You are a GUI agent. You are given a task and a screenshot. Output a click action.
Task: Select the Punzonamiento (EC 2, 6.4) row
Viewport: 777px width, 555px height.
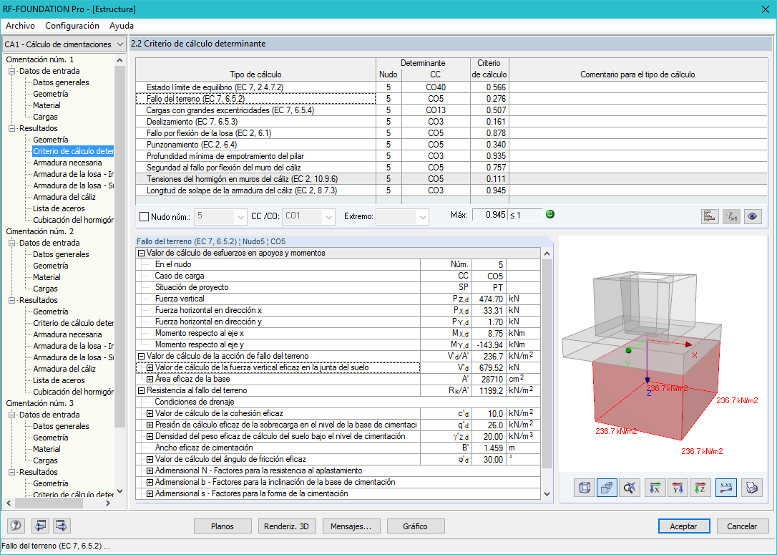[x=451, y=145]
